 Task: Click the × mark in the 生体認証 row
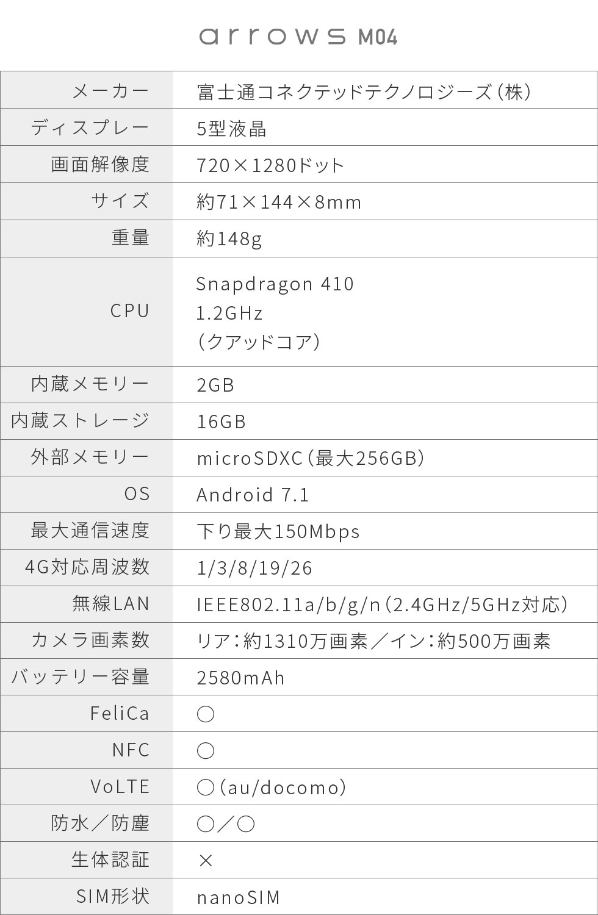tap(206, 861)
